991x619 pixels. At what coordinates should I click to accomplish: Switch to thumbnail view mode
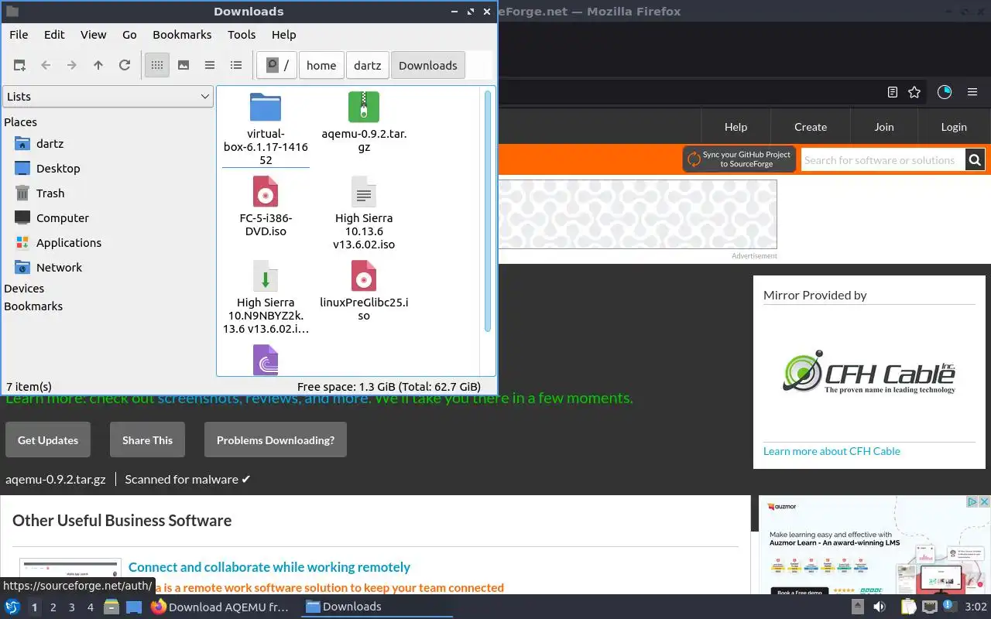[x=183, y=66]
